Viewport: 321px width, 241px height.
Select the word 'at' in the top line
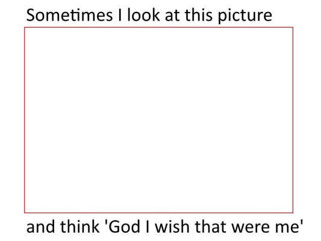pos(172,16)
